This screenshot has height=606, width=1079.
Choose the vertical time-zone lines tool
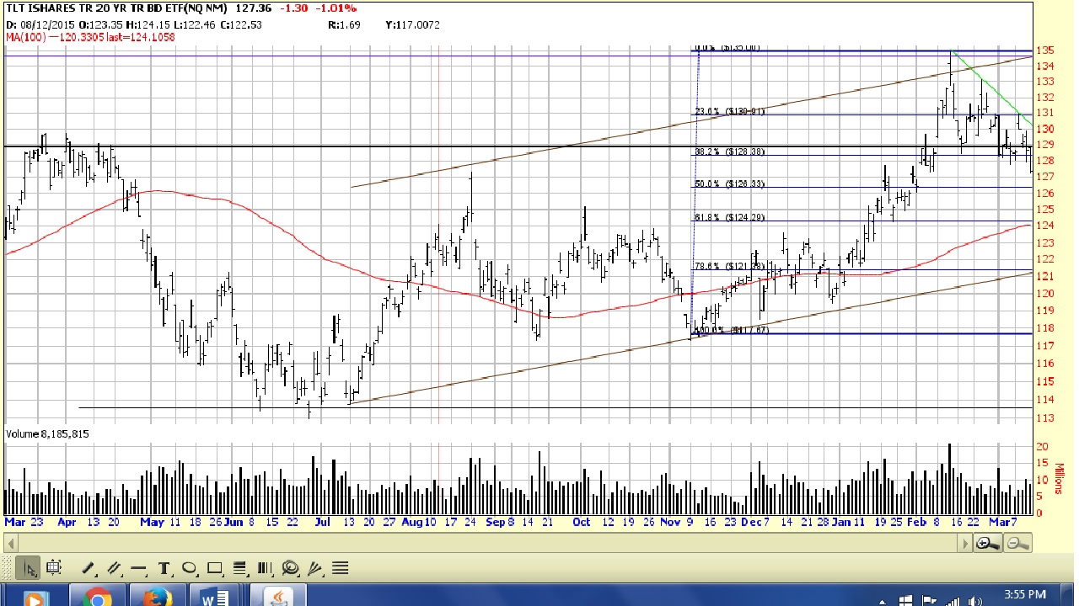(265, 568)
